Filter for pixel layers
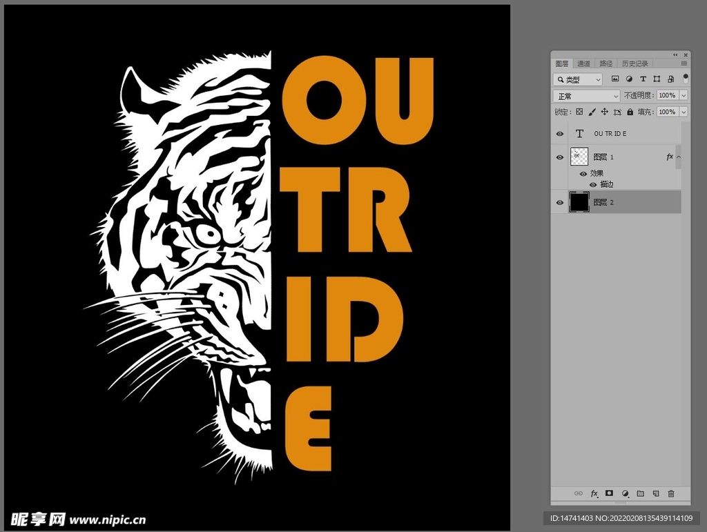Image resolution: width=707 pixels, height=532 pixels. [615, 79]
